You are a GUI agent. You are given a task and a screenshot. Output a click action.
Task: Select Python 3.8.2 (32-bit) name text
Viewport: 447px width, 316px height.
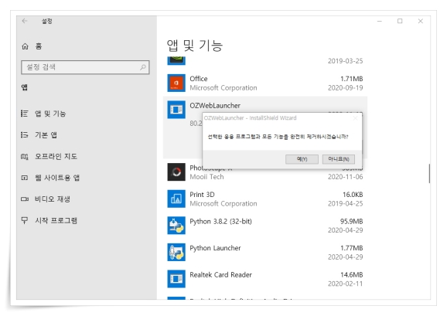click(220, 222)
